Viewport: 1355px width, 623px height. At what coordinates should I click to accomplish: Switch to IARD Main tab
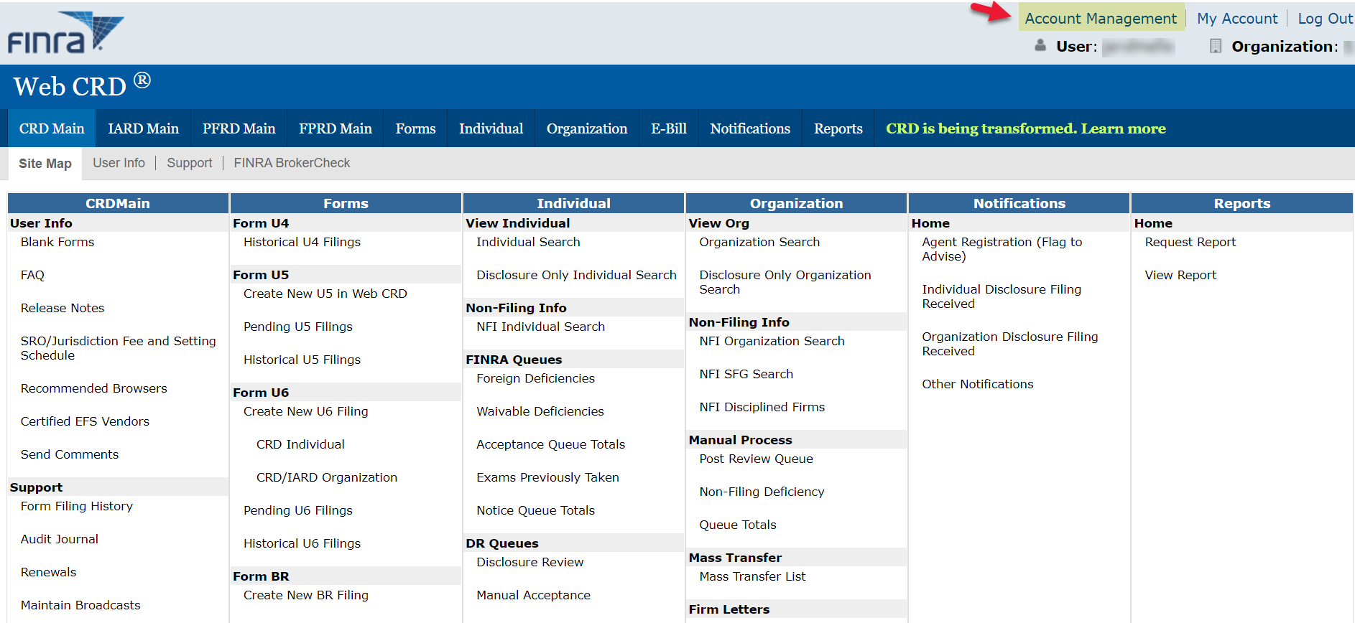[x=143, y=128]
